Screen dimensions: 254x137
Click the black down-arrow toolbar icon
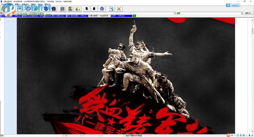(x=94, y=9)
